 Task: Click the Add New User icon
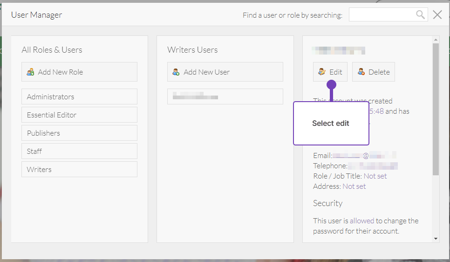pyautogui.click(x=176, y=72)
